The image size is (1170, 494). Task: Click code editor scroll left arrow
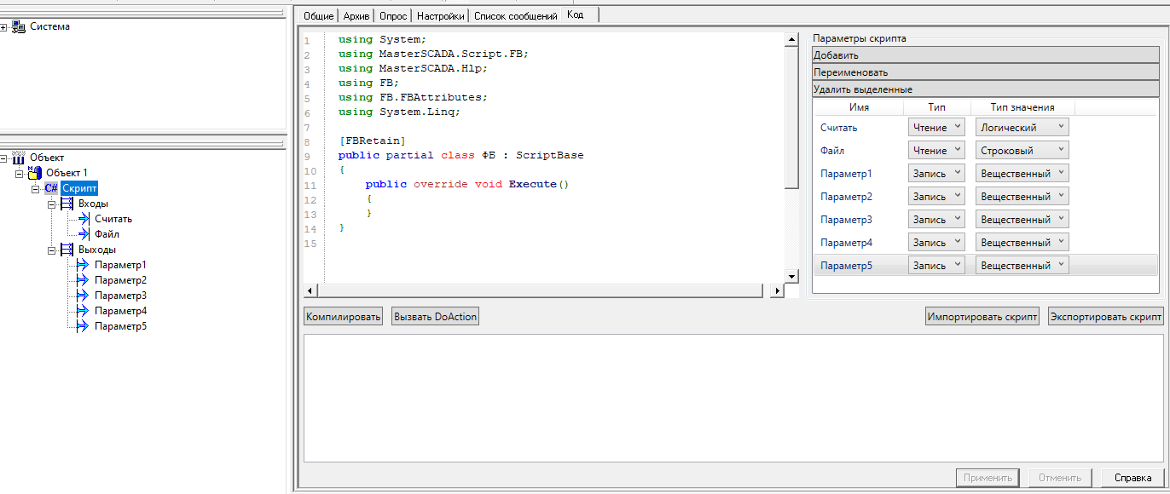[x=310, y=291]
